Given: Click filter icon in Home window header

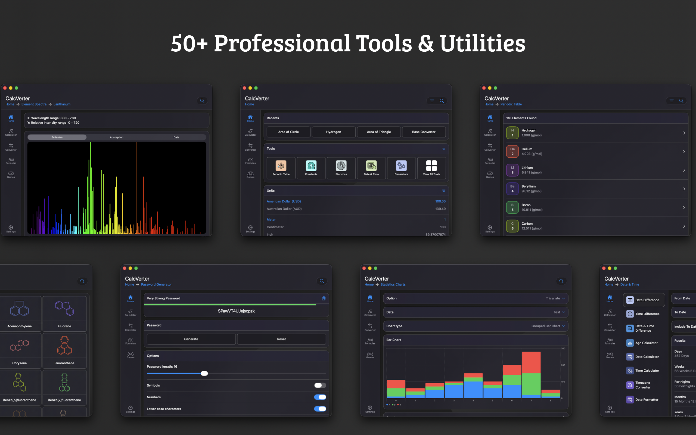Looking at the screenshot, I should tap(432, 101).
